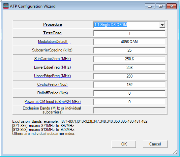180x157 pixels.
Task: Open the Procedure dropdown arrow
Action: point(162,25)
